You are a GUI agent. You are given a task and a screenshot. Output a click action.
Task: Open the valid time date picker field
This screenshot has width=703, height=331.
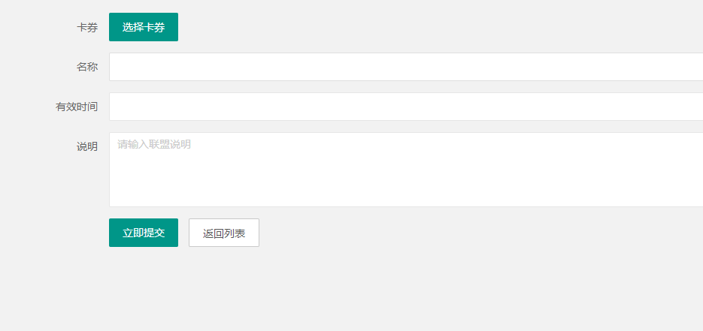click(x=406, y=107)
